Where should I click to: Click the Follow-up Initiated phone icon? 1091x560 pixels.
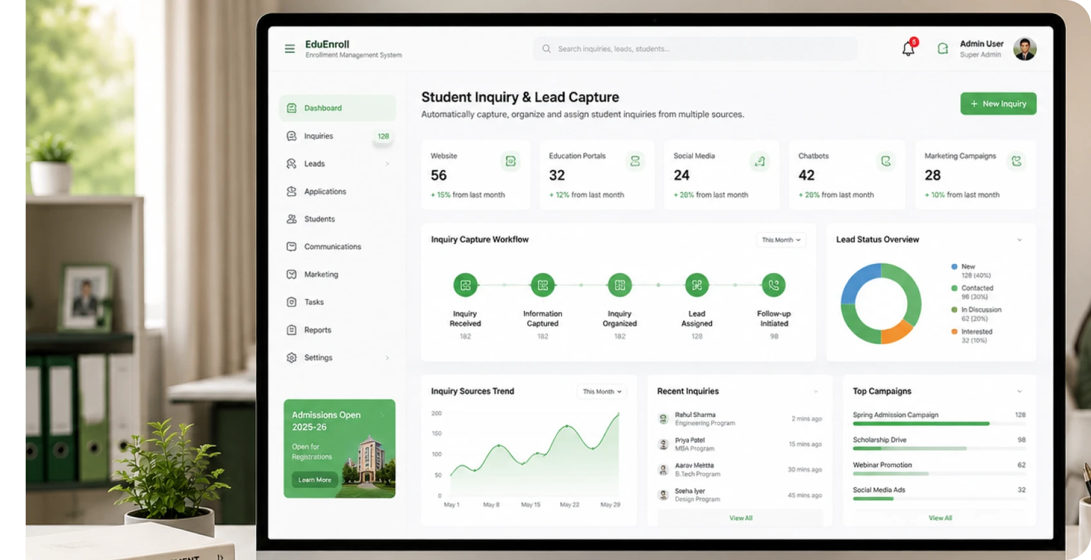point(773,285)
